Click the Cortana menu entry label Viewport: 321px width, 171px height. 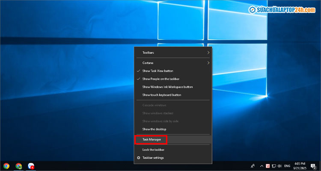click(x=148, y=63)
